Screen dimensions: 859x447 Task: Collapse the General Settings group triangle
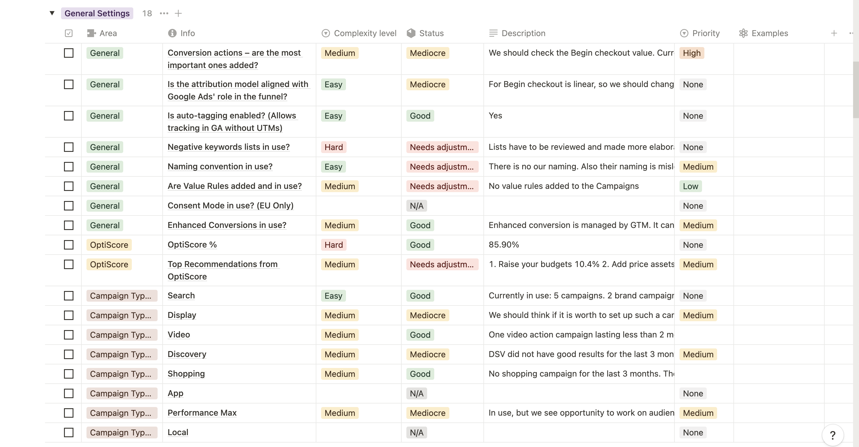[52, 13]
